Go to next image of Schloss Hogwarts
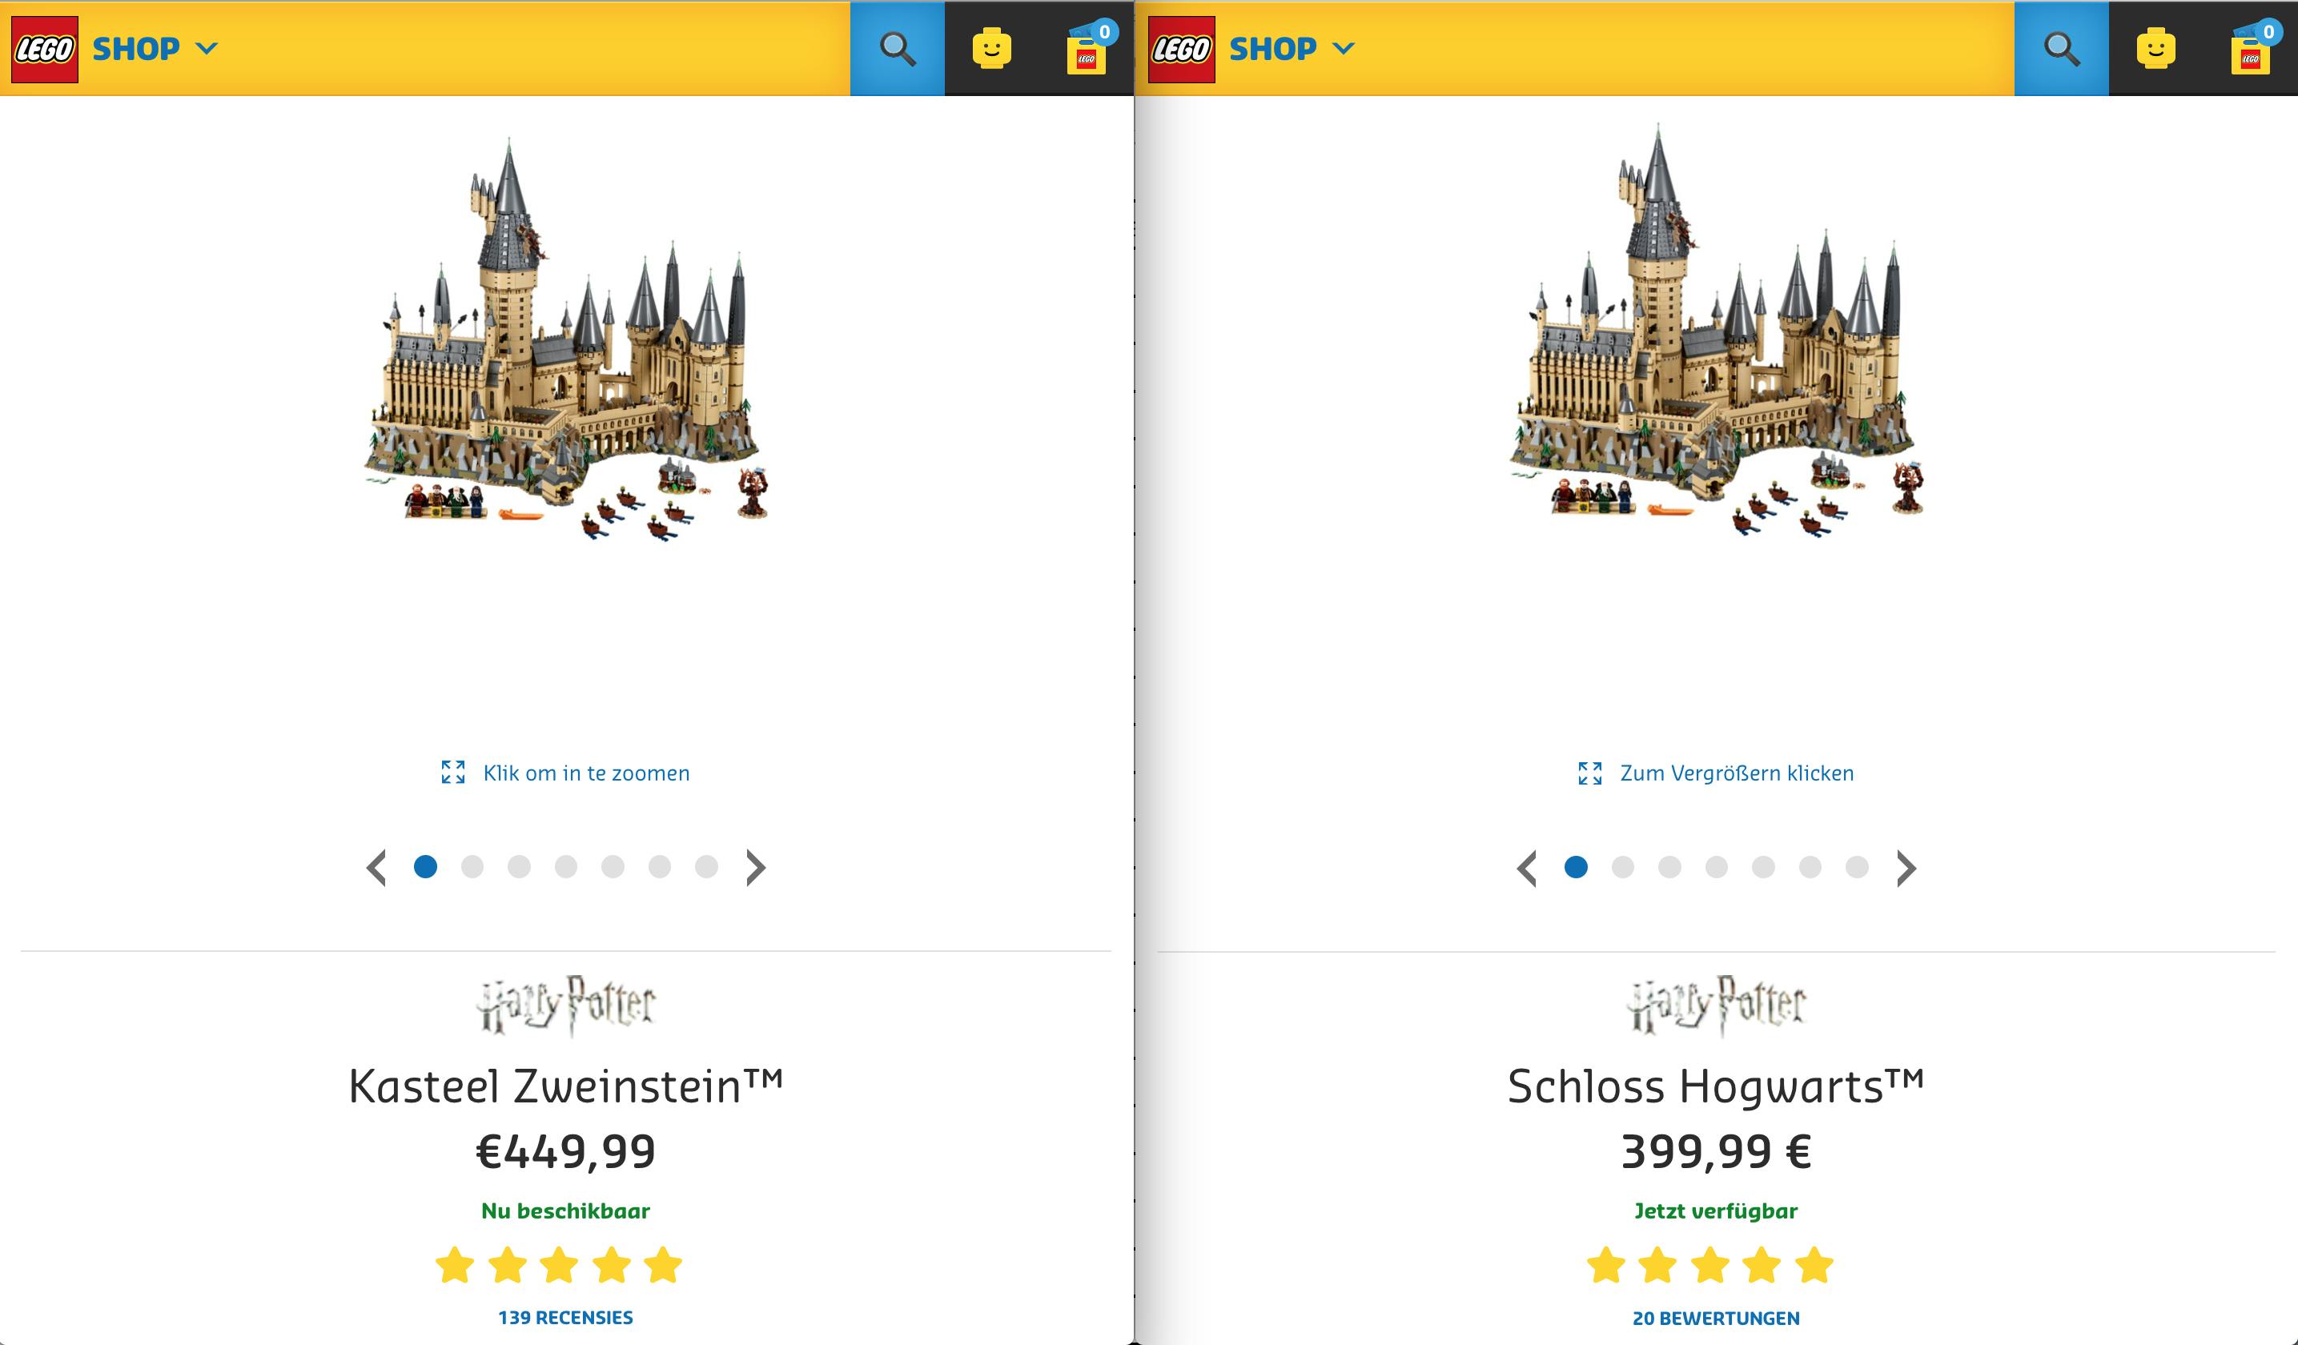Screen dimensions: 2298x1345 click(1906, 867)
